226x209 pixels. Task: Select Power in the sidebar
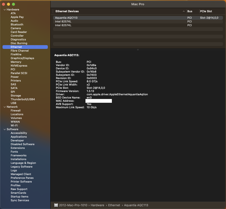pos(15,77)
